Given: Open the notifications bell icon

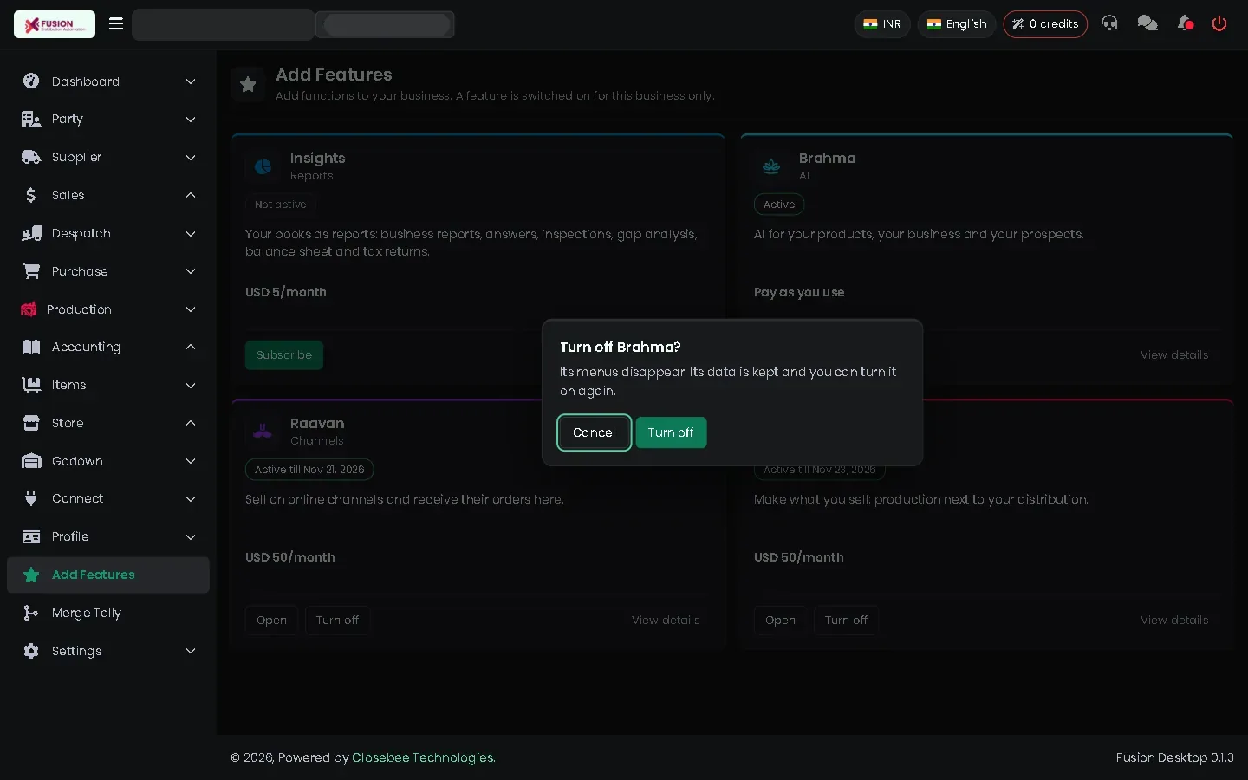Looking at the screenshot, I should coord(1185,23).
